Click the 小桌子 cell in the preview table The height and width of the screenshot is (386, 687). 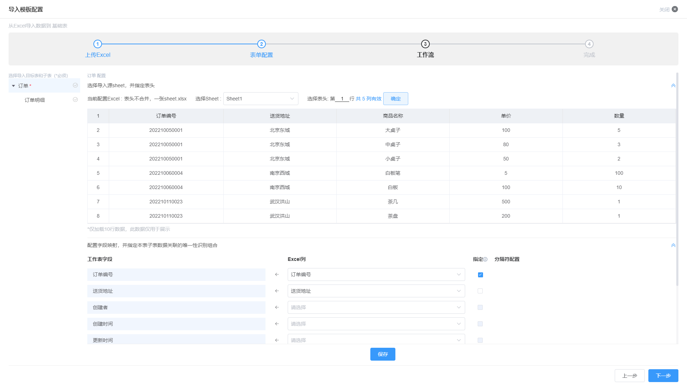(x=393, y=159)
